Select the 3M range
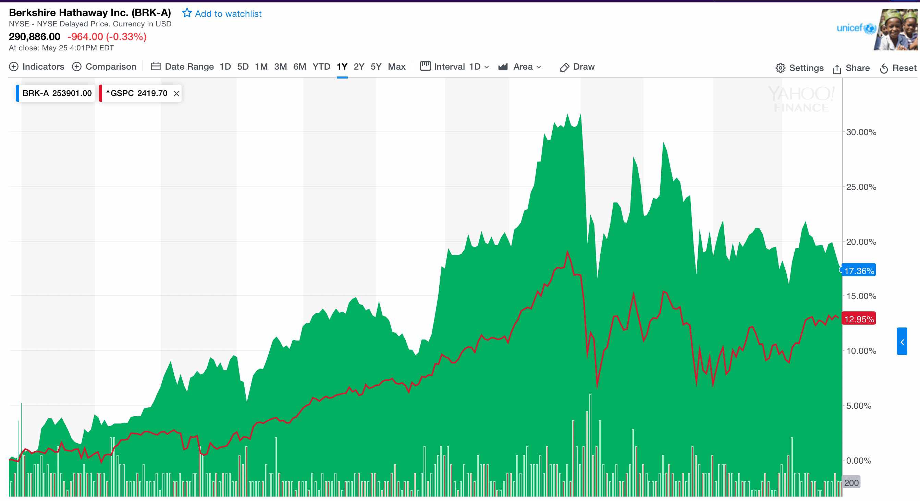The image size is (920, 501). (280, 67)
